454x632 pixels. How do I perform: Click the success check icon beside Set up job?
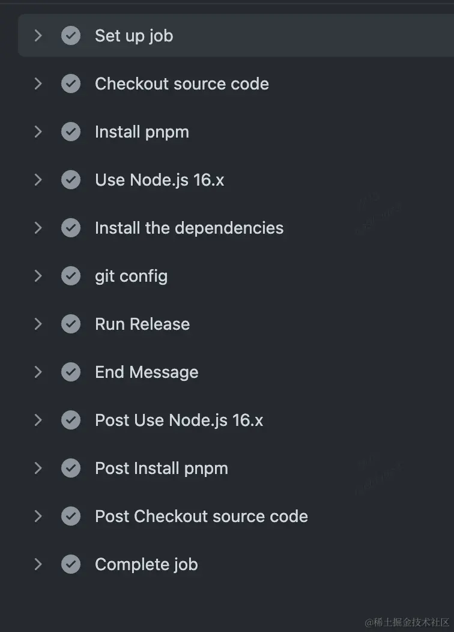point(71,35)
